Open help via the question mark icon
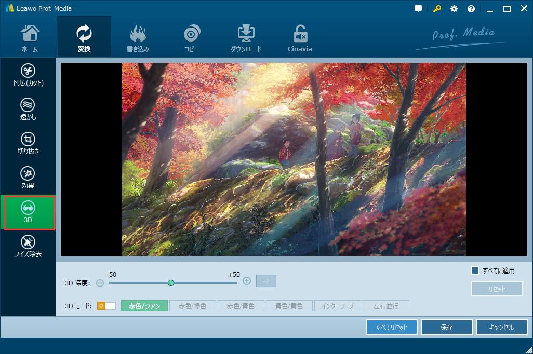 pyautogui.click(x=471, y=9)
